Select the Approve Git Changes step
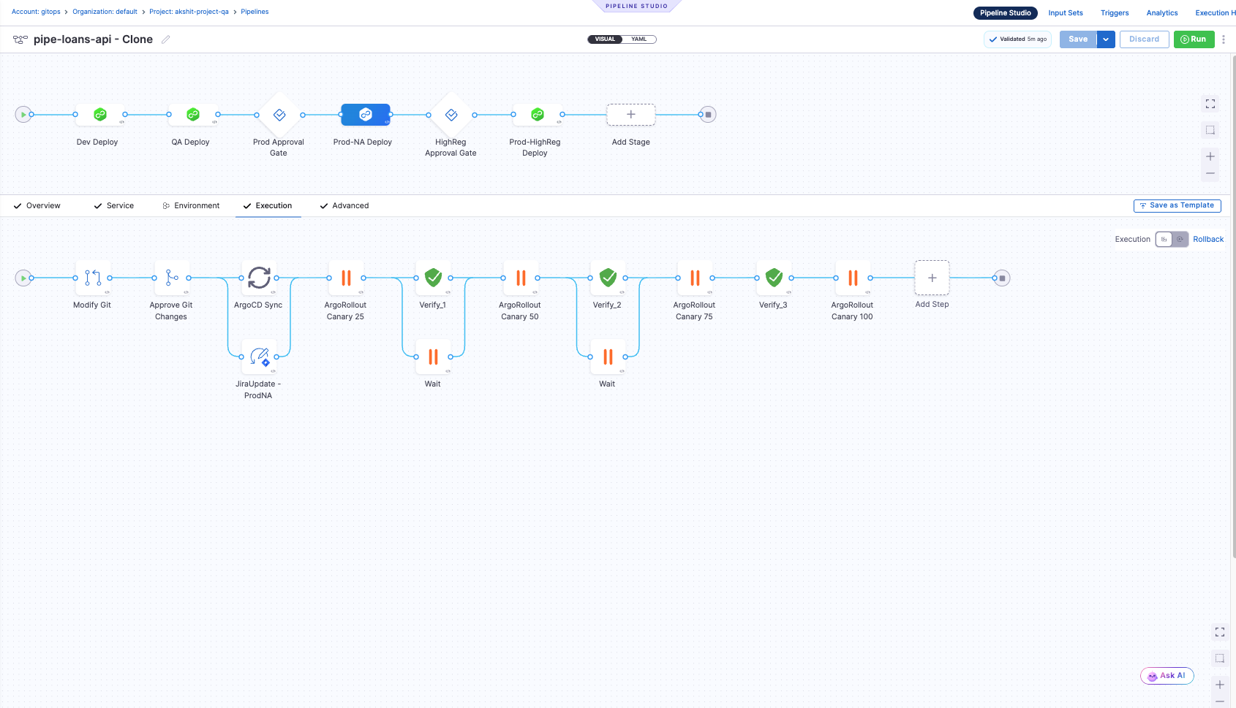 (x=171, y=278)
